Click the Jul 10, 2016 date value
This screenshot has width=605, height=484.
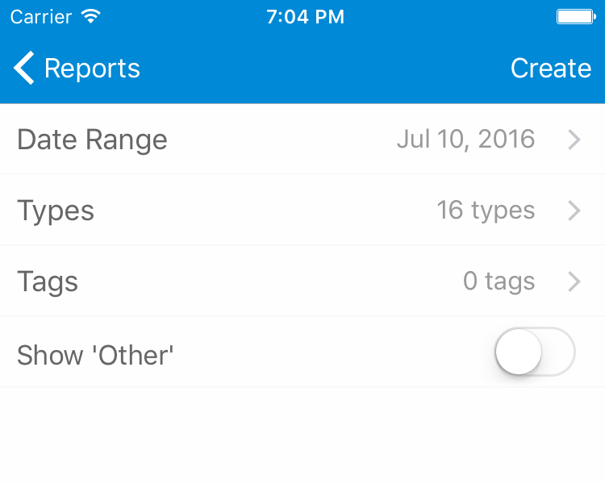[465, 140]
